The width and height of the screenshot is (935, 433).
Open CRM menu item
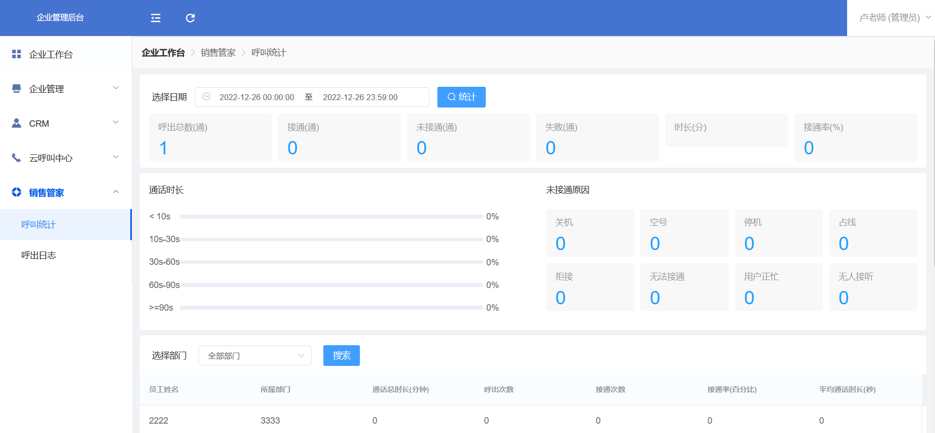(66, 123)
